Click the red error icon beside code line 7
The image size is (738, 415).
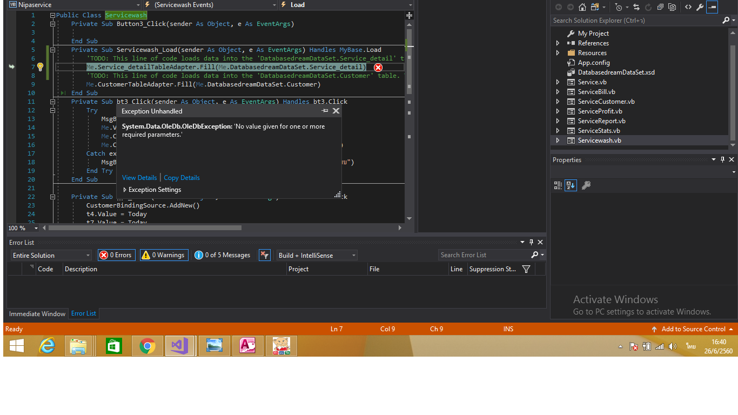tap(378, 67)
